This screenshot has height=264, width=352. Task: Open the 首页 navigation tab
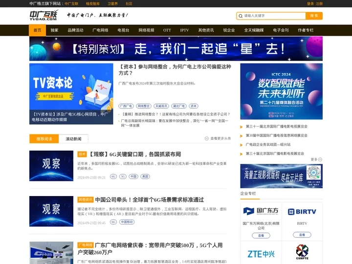coord(38,30)
